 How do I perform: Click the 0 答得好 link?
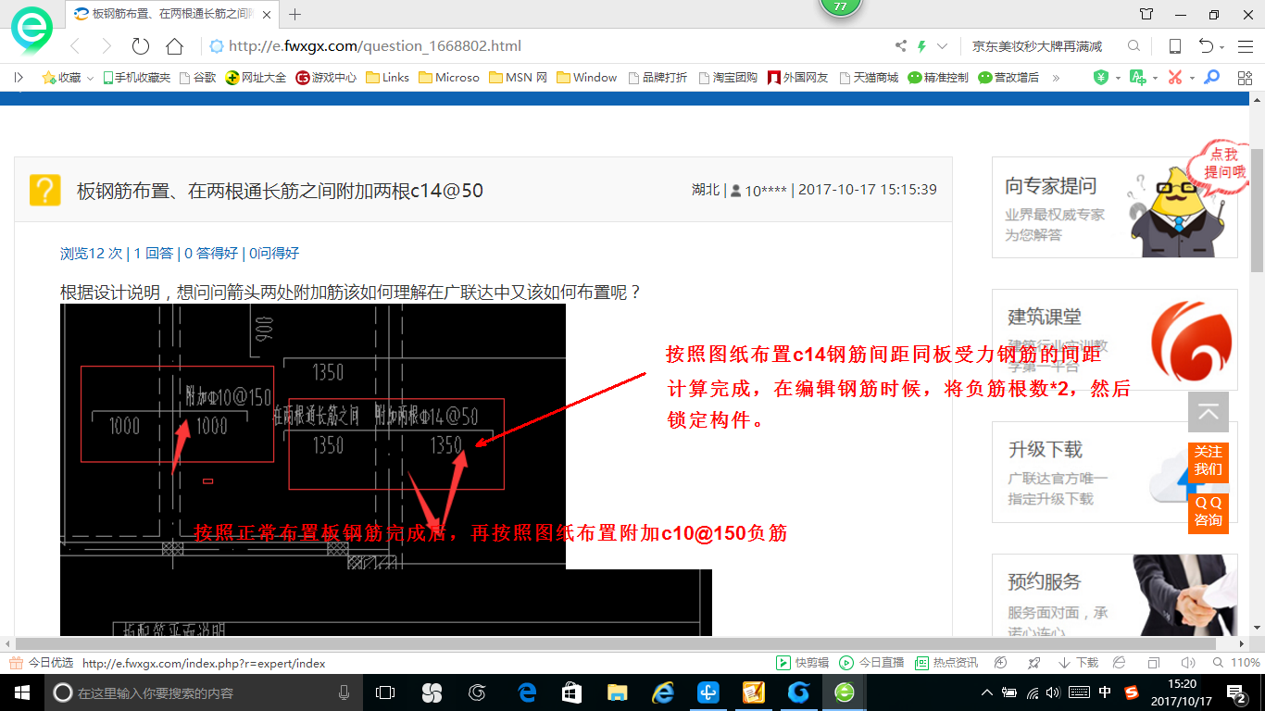[x=211, y=253]
